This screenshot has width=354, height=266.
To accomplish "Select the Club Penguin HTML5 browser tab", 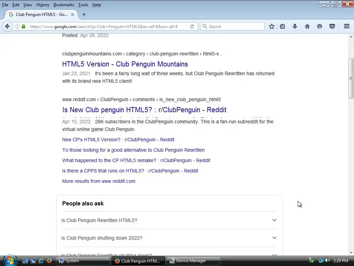I will [x=41, y=15].
